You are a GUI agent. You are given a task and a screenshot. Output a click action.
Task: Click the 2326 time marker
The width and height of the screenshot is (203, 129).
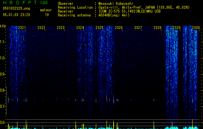tap(119, 27)
